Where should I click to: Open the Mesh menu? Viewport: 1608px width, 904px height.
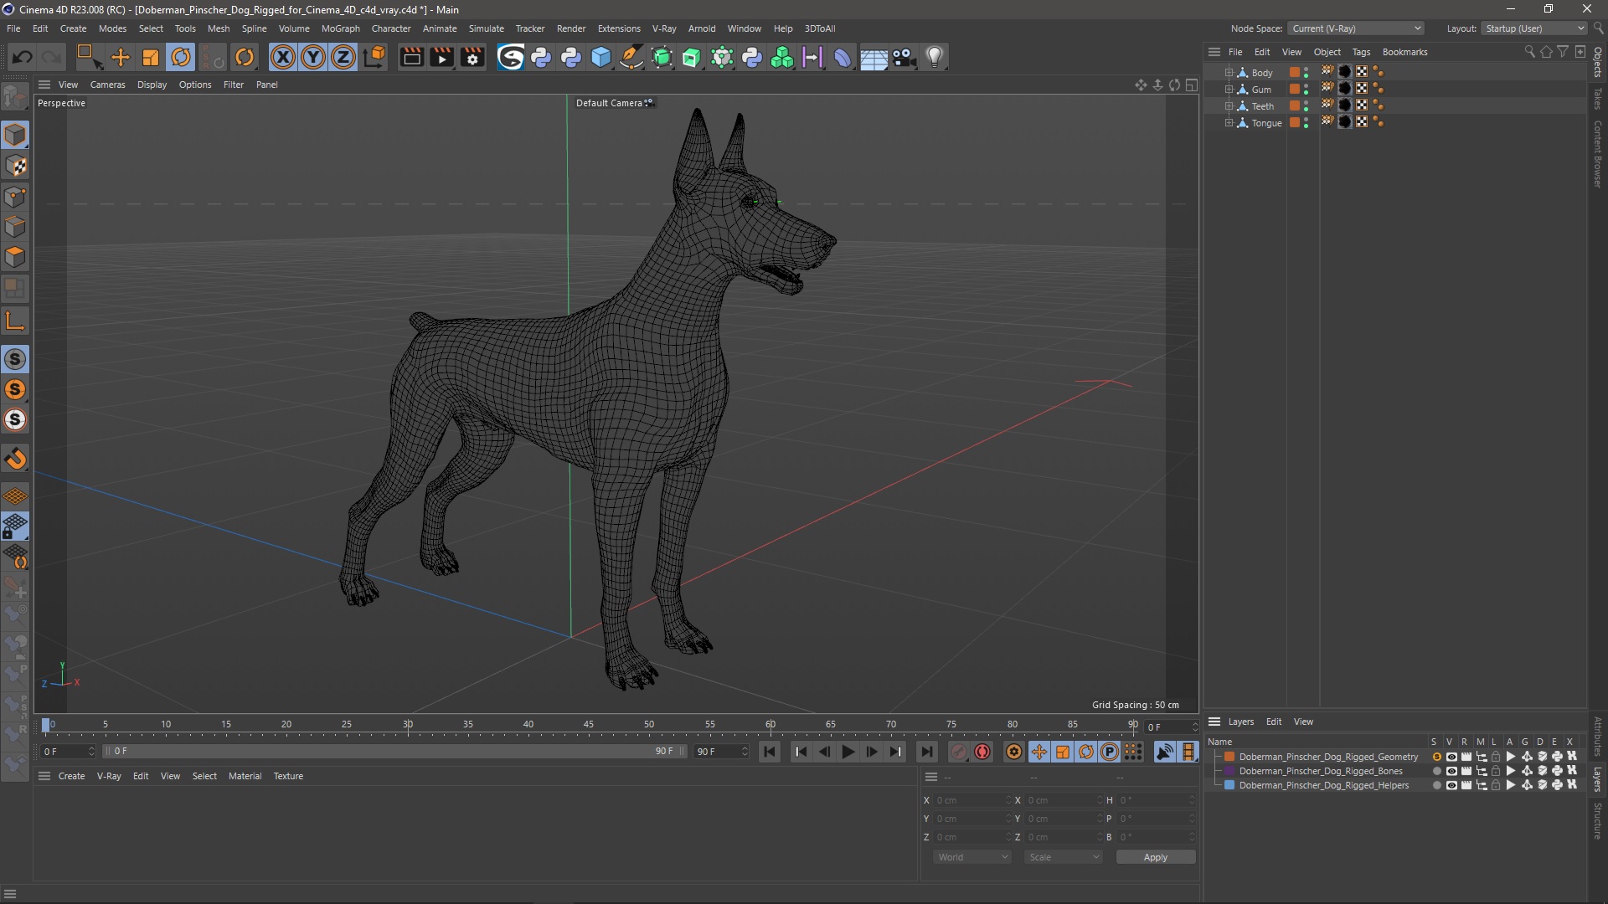pos(218,28)
